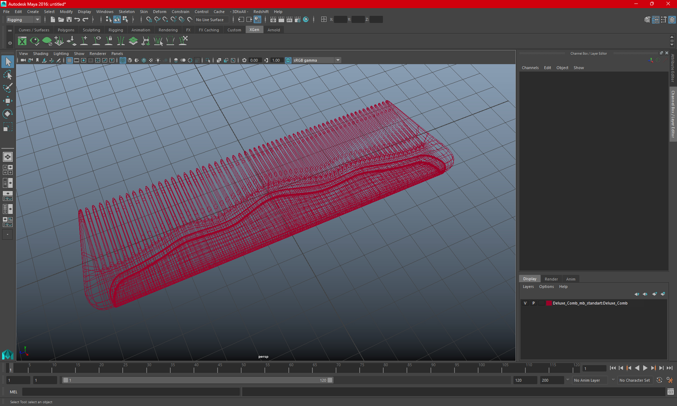Expand the Display tab in Channel Box

pyautogui.click(x=530, y=279)
